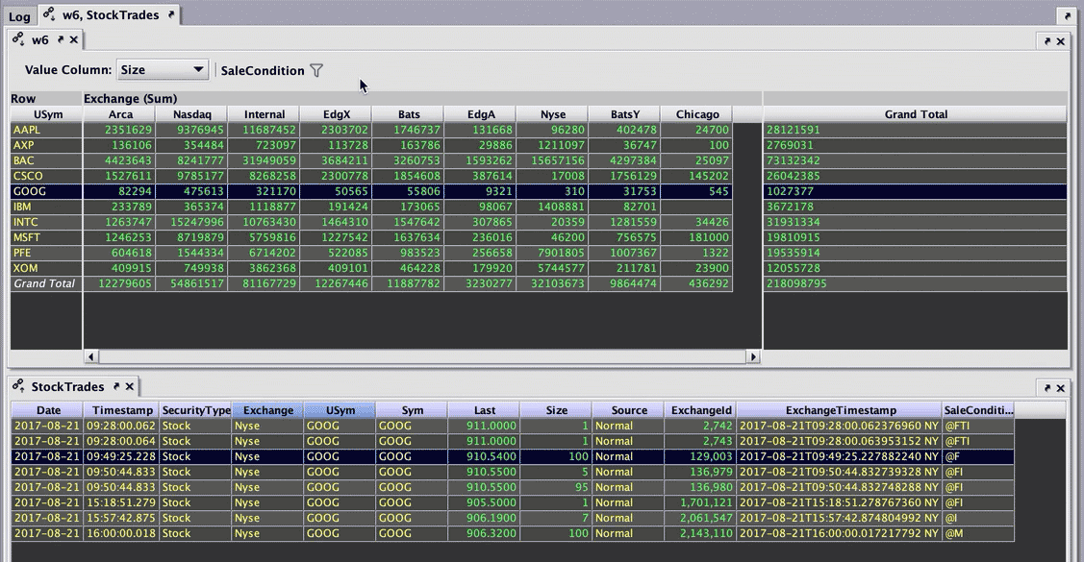Open the SaleCondition filter funnel icon
Screen dimensions: 1084x562
click(x=315, y=70)
